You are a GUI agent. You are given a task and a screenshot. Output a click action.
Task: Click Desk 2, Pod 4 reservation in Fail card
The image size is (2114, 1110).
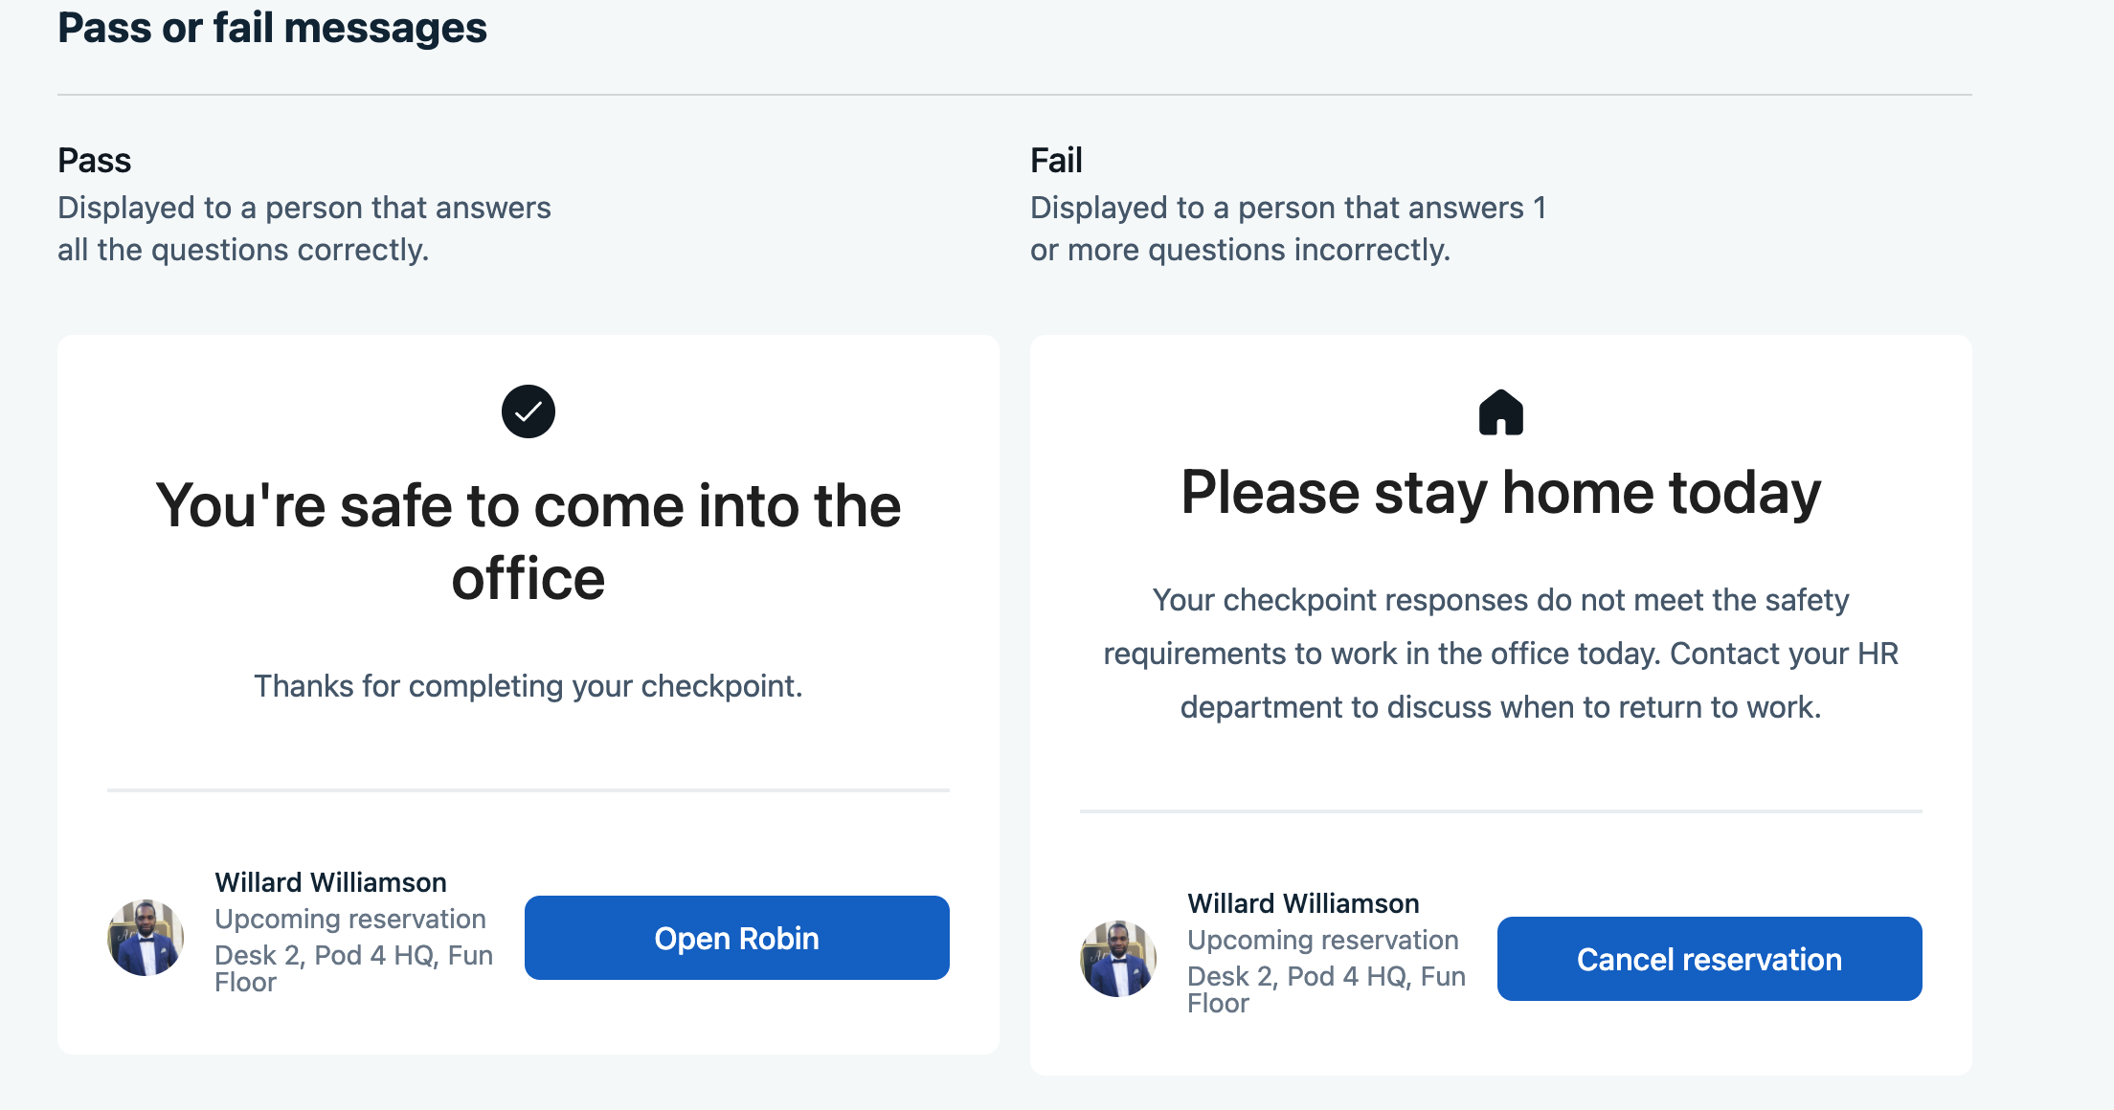pyautogui.click(x=1327, y=989)
